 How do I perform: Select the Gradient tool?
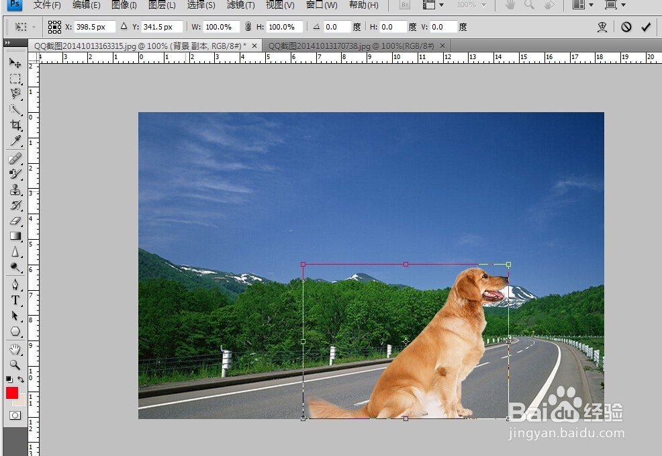(x=15, y=236)
